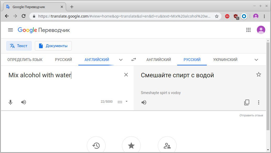Listen to the Russian translation
Viewport: 271px width, 153px height.
(144, 102)
